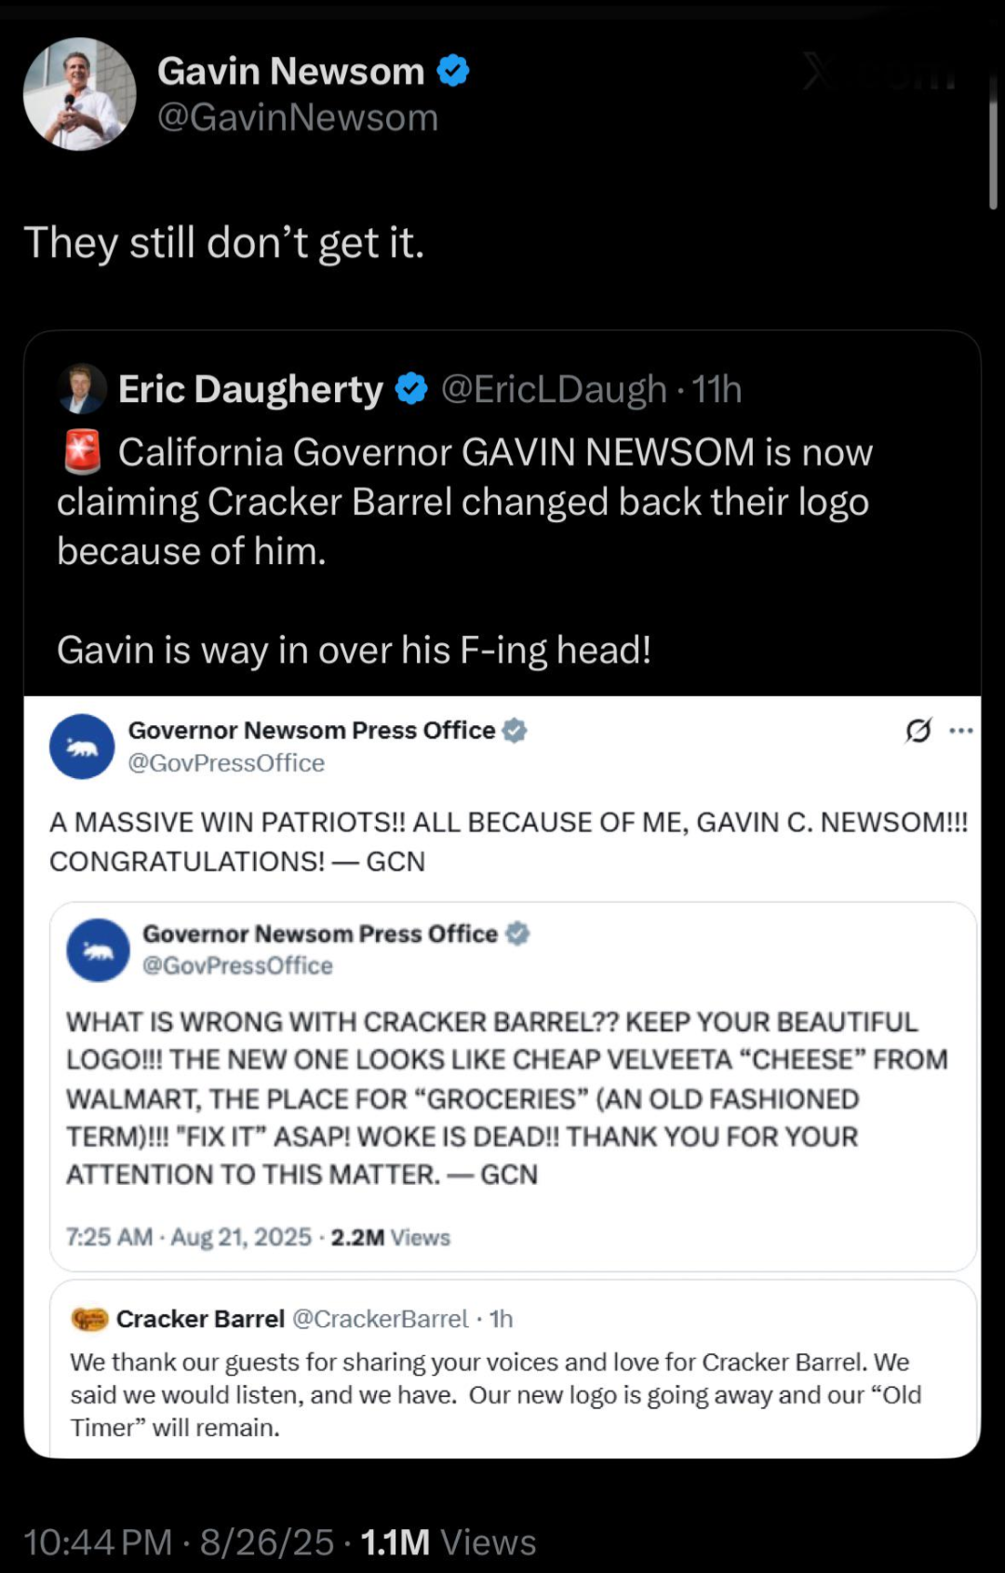Image resolution: width=1005 pixels, height=1573 pixels.
Task: Click the red siren emoji icon
Action: tap(82, 452)
